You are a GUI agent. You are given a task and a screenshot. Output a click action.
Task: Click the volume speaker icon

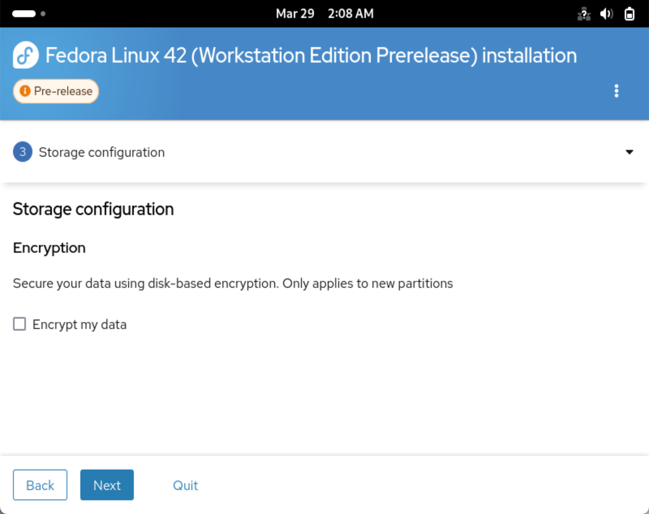606,14
